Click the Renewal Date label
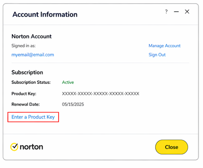Image resolution: width=203 pixels, height=168 pixels. click(25, 104)
